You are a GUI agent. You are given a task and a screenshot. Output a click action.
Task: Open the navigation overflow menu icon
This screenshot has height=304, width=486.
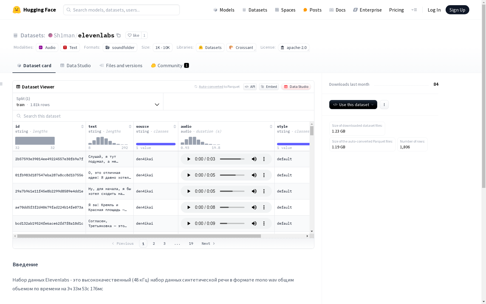[x=414, y=10]
